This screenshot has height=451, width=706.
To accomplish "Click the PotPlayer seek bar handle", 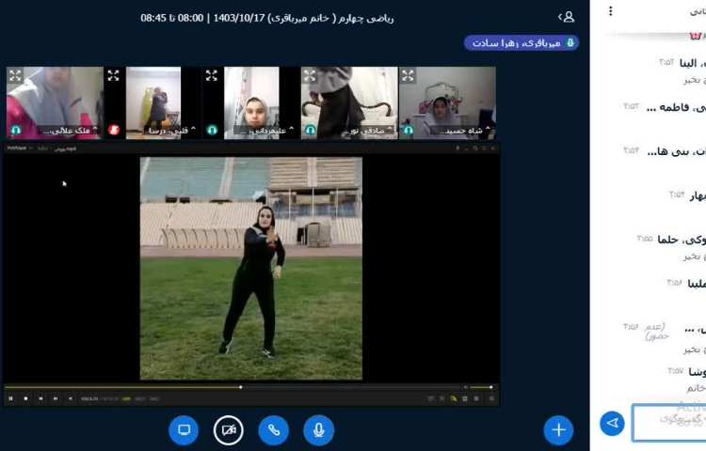I will [240, 387].
